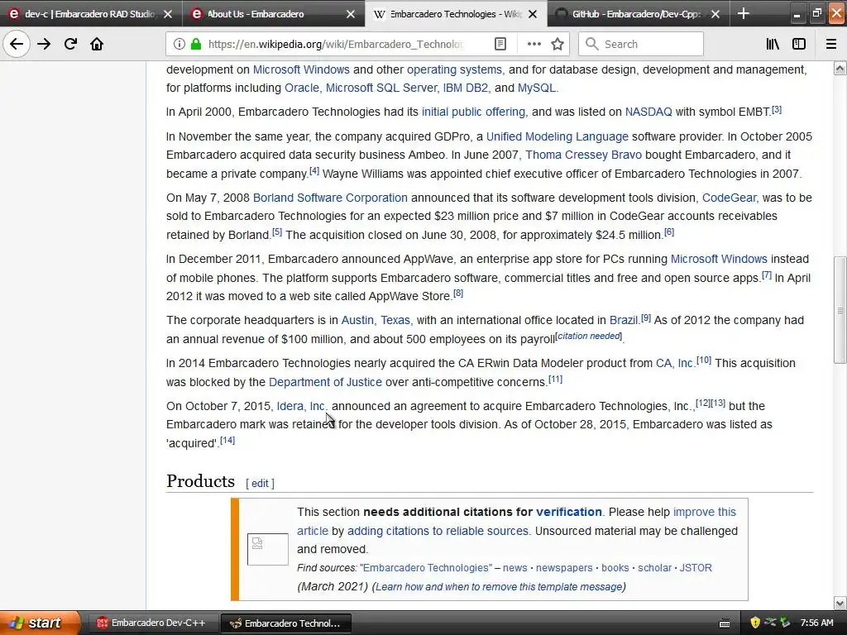Follow the Microsoft SQL Server link
Image resolution: width=847 pixels, height=635 pixels.
tap(380, 88)
